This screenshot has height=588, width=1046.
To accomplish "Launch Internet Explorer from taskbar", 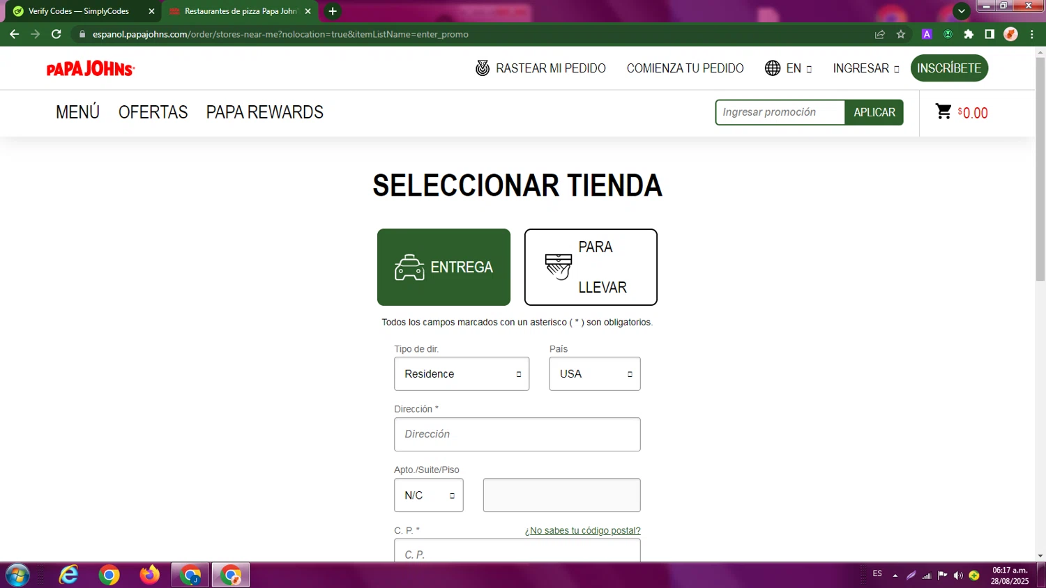I will 68,575.
